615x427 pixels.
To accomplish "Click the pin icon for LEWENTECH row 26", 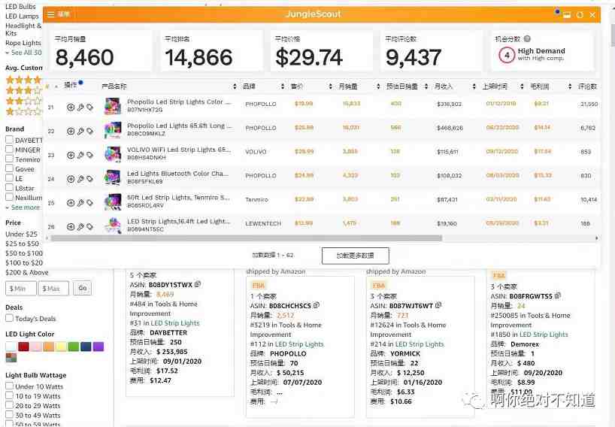I will click(x=80, y=226).
